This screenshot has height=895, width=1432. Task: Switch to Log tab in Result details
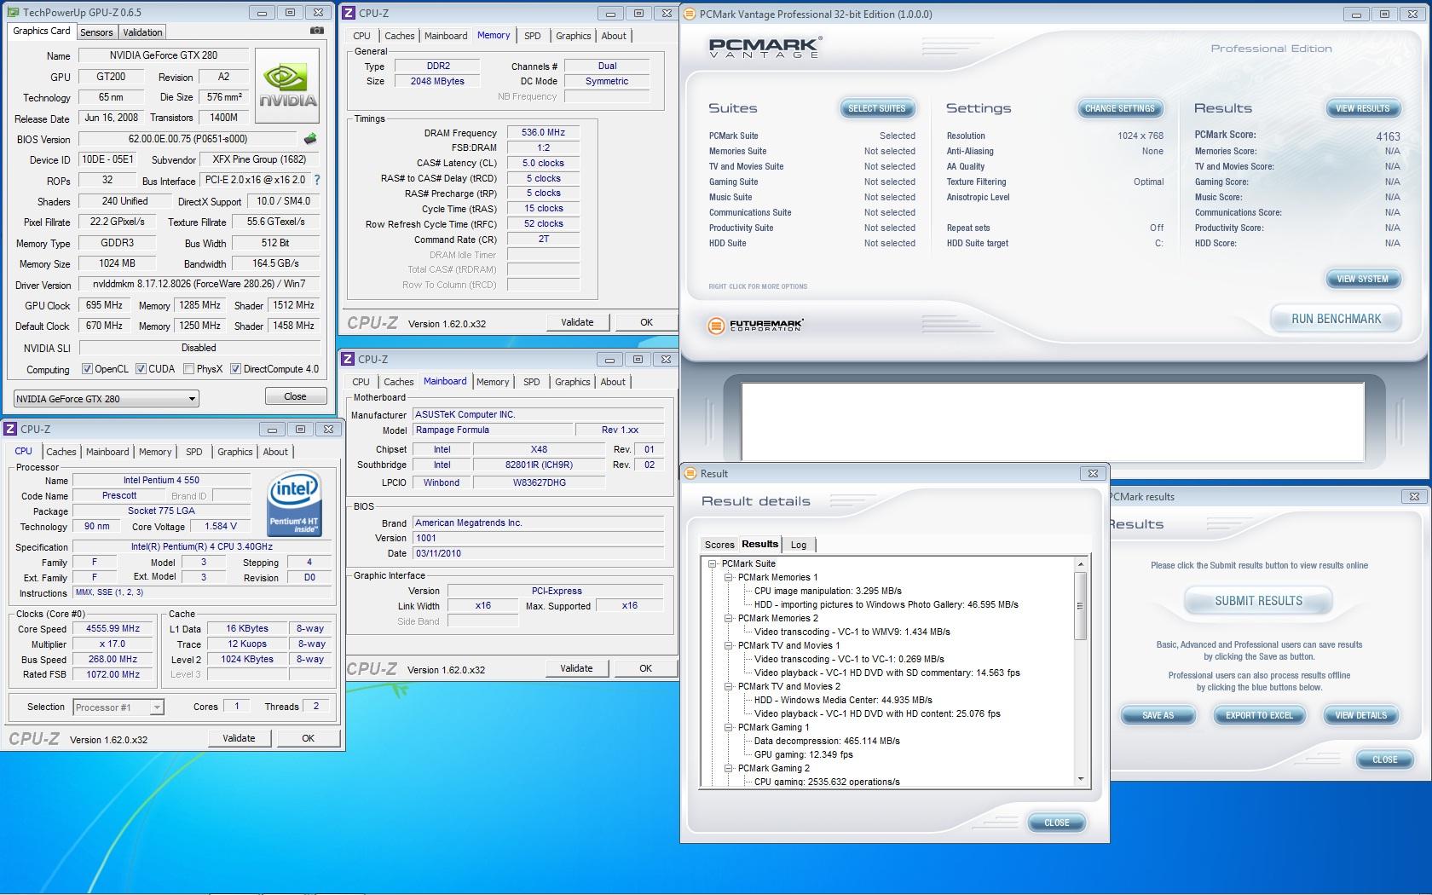point(799,545)
